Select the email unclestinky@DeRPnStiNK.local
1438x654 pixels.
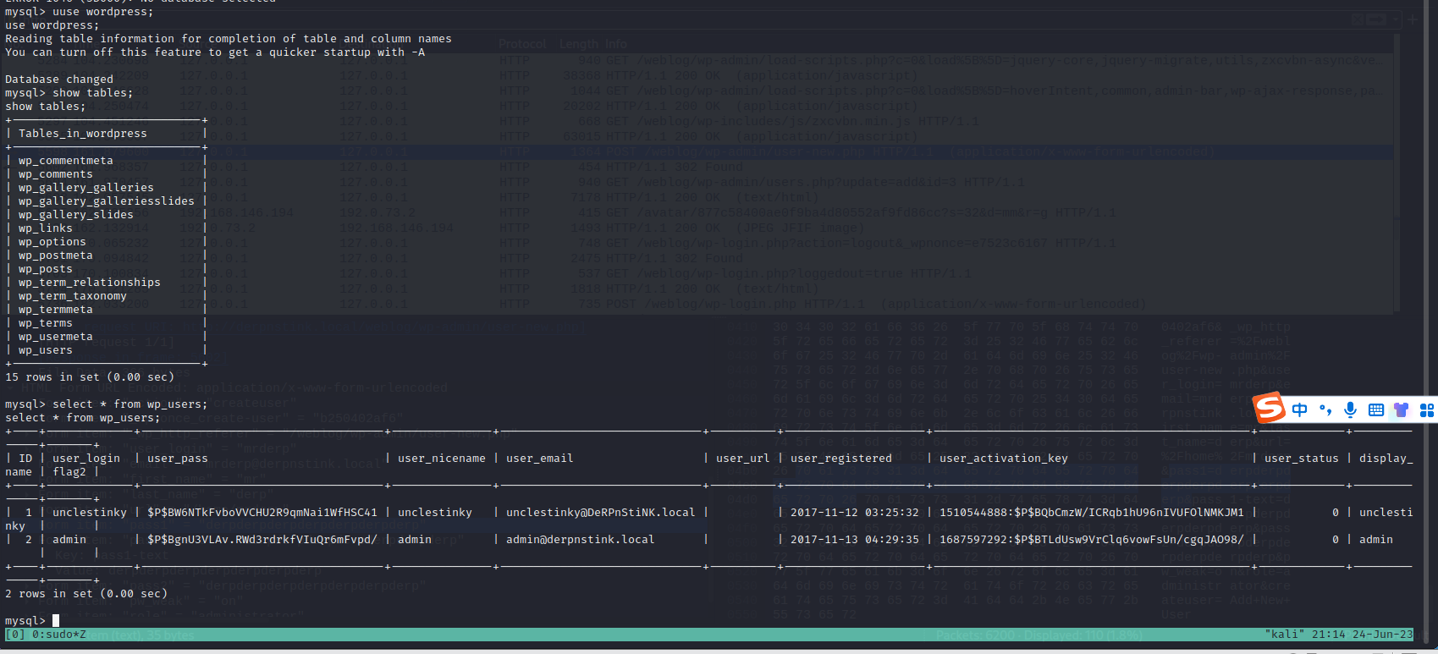(601, 513)
